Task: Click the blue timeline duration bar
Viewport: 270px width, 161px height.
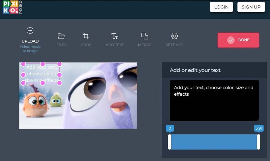Action: 214,142
